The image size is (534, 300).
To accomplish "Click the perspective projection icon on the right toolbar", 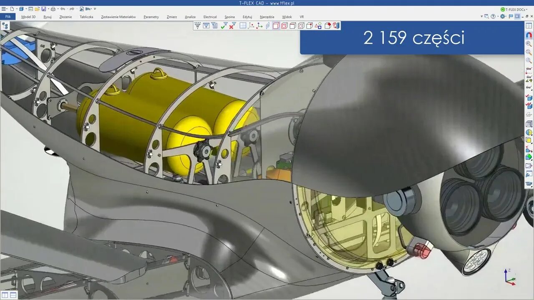I will point(529,165).
